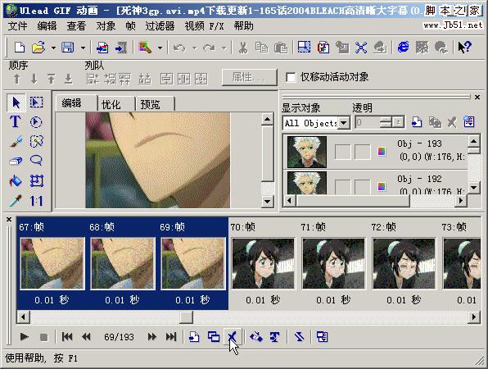This screenshot has width=488, height=369.
Task: Click the context help arrow icon
Action: [464, 48]
